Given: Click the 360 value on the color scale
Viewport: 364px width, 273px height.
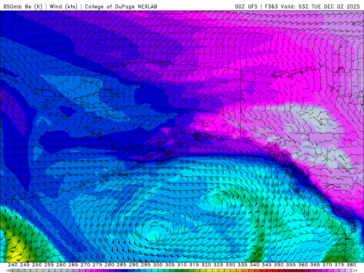Looking at the screenshot, I should coord(303,265).
